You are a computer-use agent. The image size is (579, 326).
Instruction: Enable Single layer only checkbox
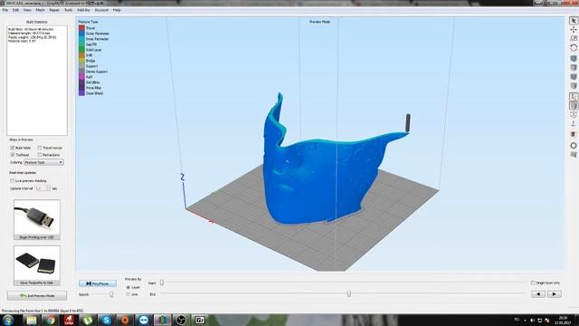(x=533, y=283)
